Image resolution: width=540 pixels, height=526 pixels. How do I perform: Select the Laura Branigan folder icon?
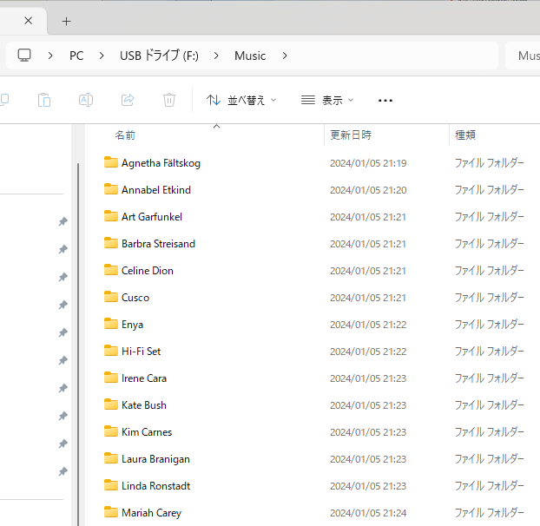point(111,457)
